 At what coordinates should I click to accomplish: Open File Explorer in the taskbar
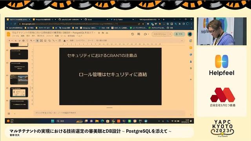[x=97, y=121]
